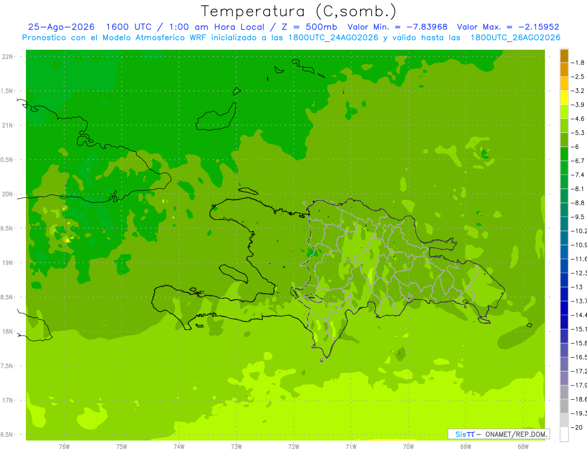Click the purple swatch between -17.2 and -17.9
587x453 pixels.
tap(564, 378)
